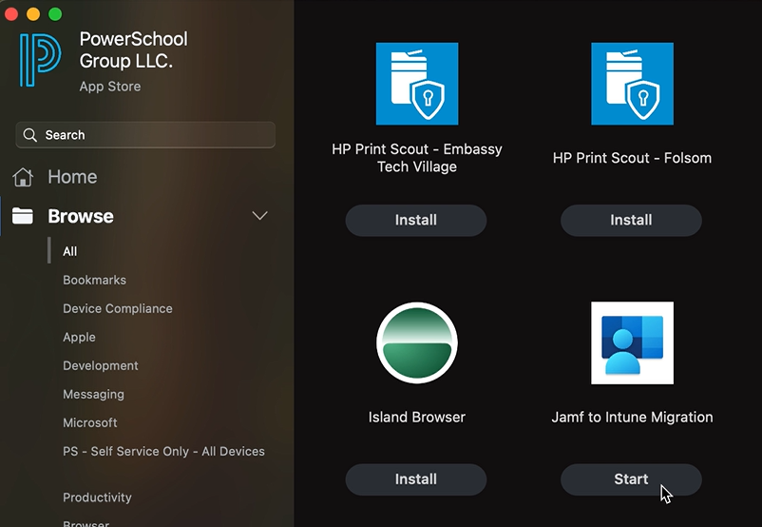Click the Island Browser title text
Viewport: 762px width, 527px height.
coord(417,417)
